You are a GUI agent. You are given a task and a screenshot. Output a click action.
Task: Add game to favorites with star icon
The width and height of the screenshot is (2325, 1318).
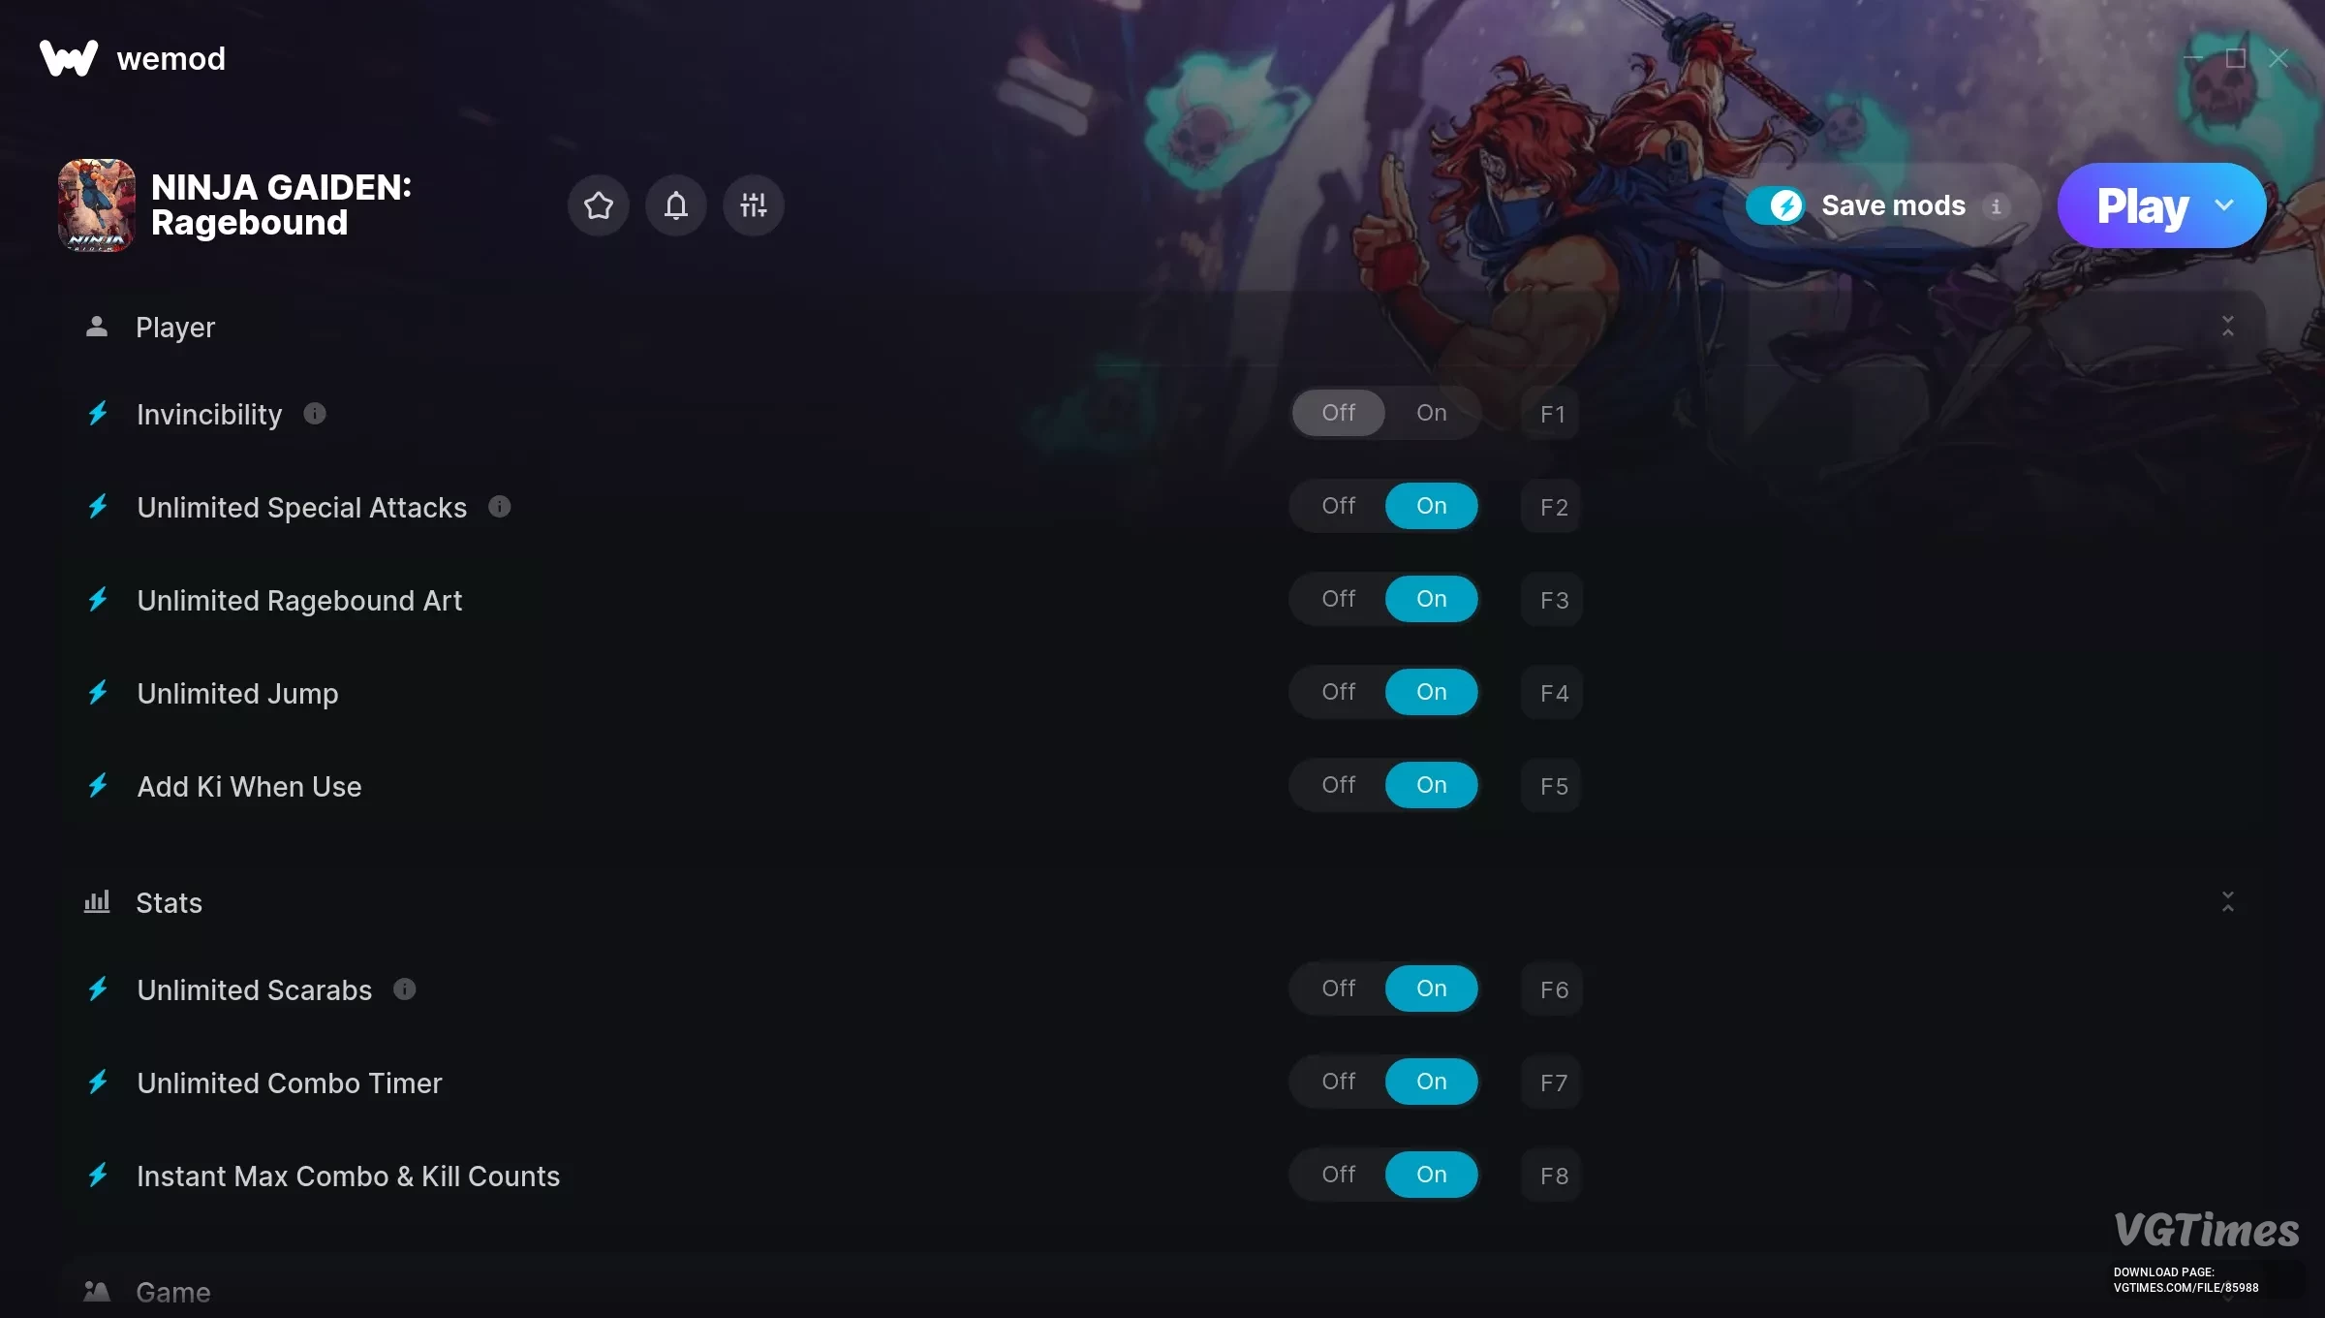[x=598, y=205]
